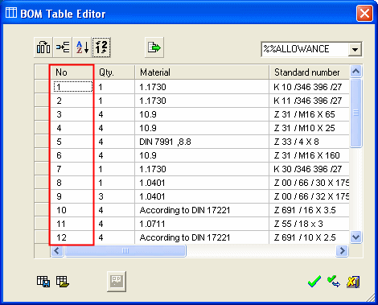Viewport: 378px width, 305px height.
Task: Click horizontal scrollbar left arrow
Action: pos(57,251)
